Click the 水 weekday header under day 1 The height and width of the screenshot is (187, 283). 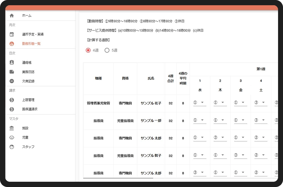[200, 90]
